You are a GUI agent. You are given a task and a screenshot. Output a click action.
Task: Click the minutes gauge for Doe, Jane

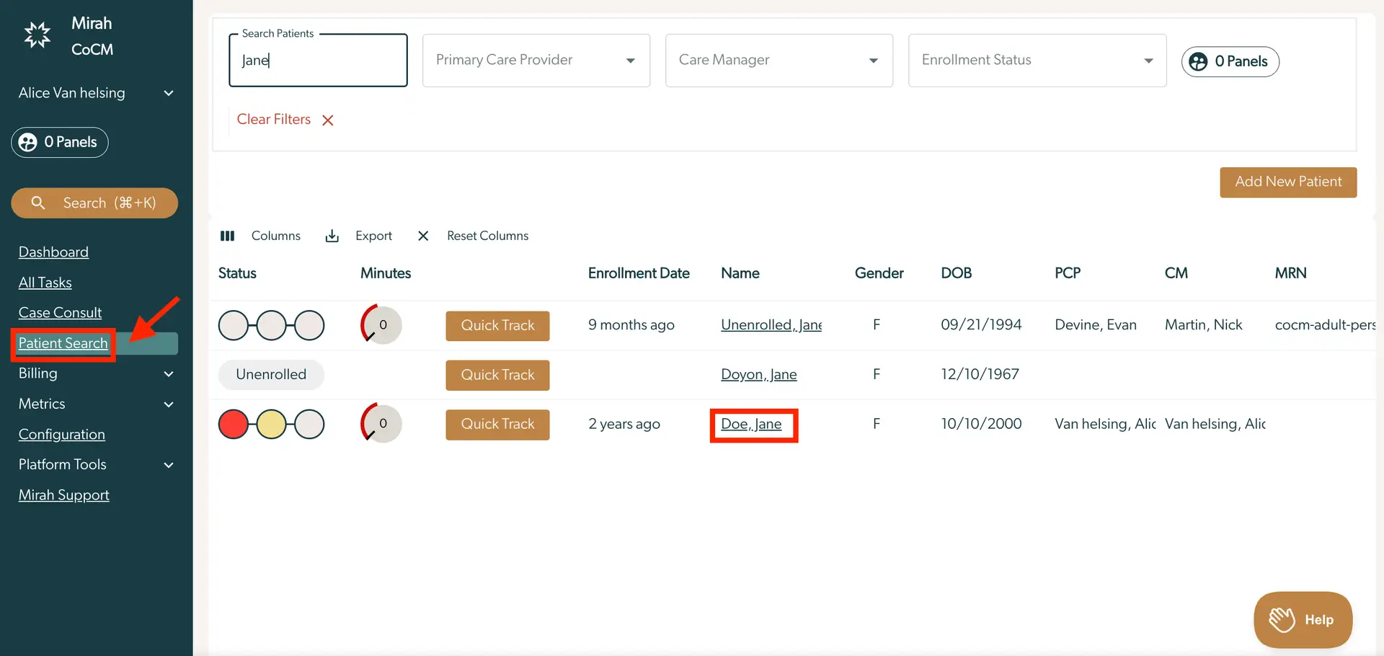[380, 424]
